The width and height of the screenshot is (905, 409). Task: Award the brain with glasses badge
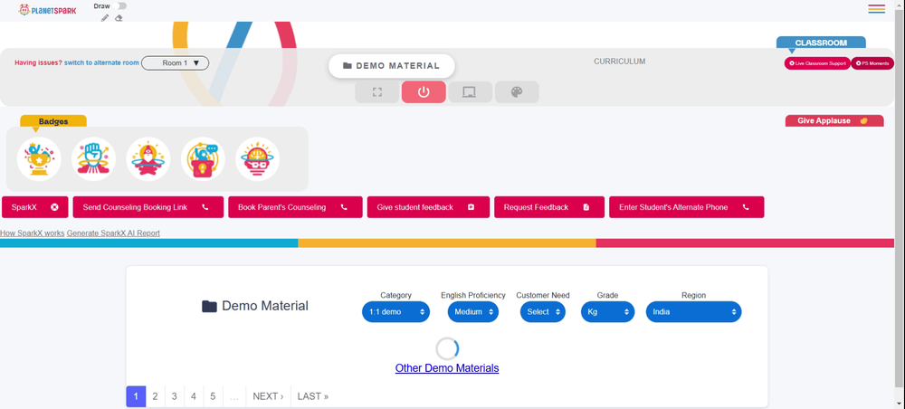pyautogui.click(x=257, y=158)
